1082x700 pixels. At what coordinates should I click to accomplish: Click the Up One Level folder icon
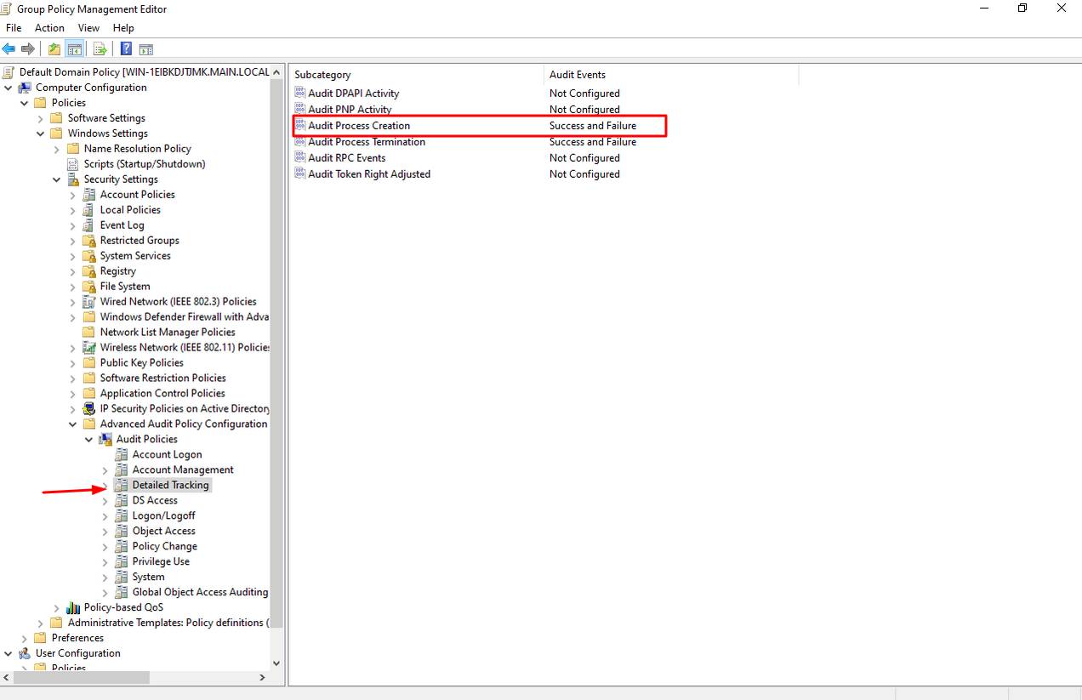pos(54,49)
